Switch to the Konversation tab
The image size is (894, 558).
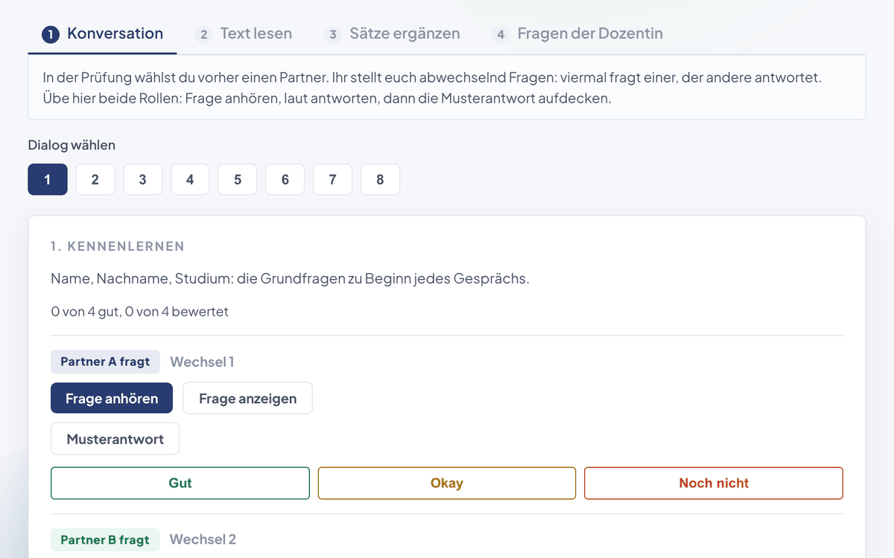102,34
